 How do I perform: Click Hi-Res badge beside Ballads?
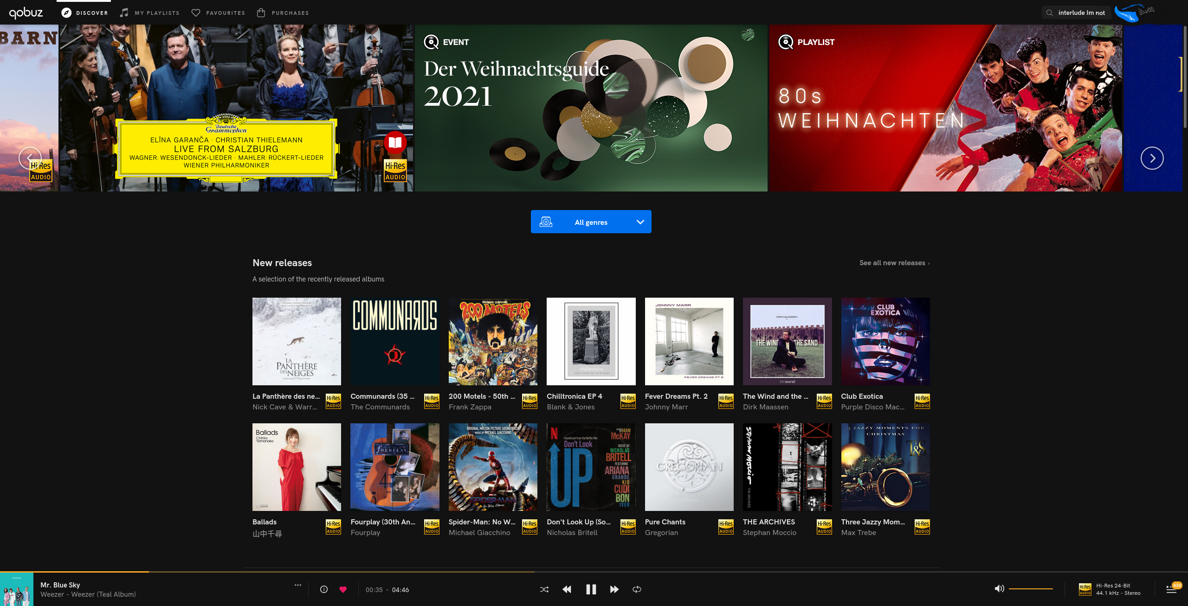[333, 527]
